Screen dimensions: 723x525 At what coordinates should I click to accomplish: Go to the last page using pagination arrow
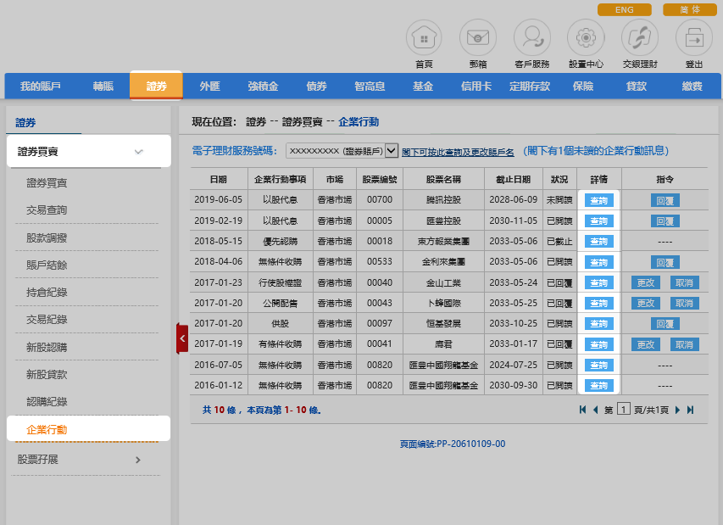[x=690, y=410]
